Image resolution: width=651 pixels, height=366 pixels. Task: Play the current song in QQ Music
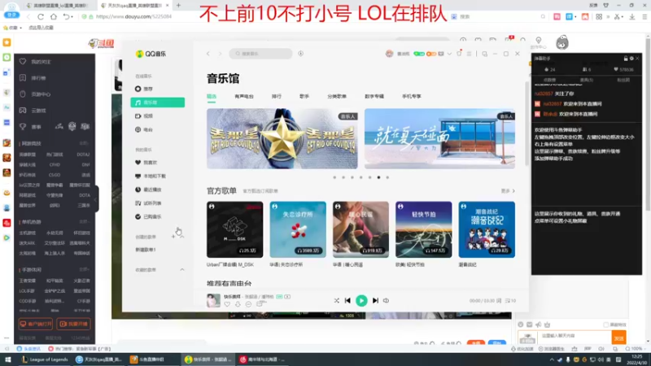coord(361,300)
